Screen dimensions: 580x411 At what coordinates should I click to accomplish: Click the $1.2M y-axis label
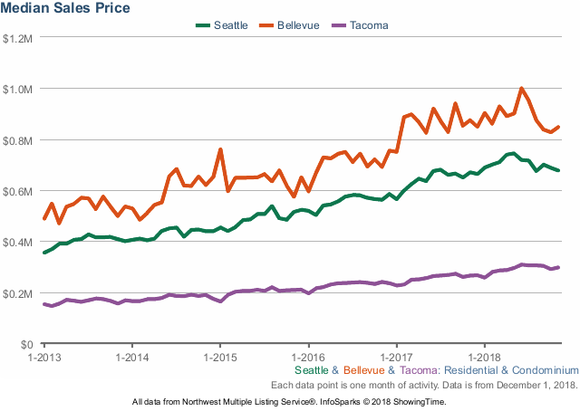[x=18, y=38]
